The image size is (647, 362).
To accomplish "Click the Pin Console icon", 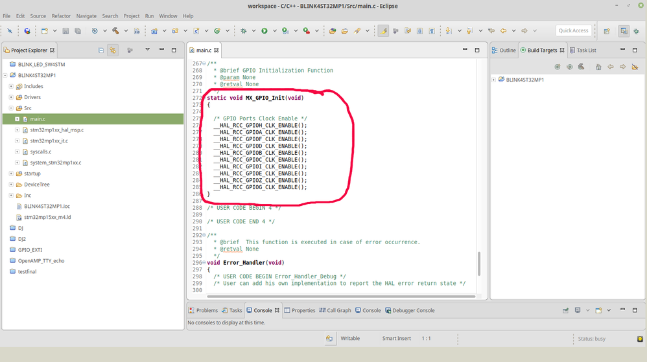I will click(566, 310).
